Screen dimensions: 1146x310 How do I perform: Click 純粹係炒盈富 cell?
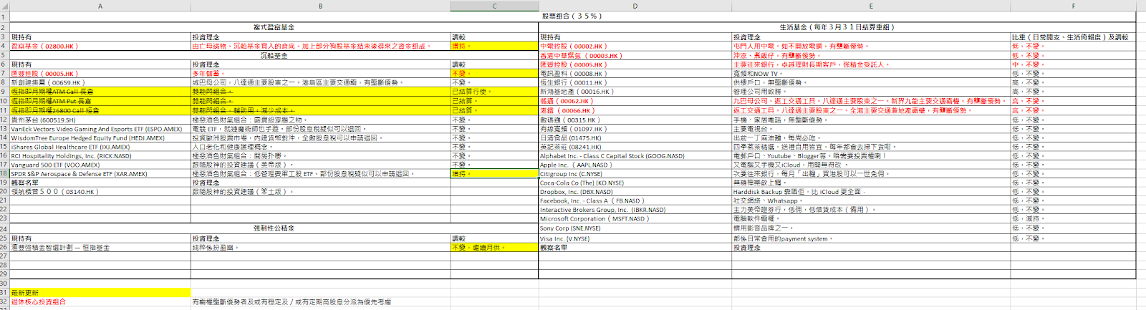point(320,247)
